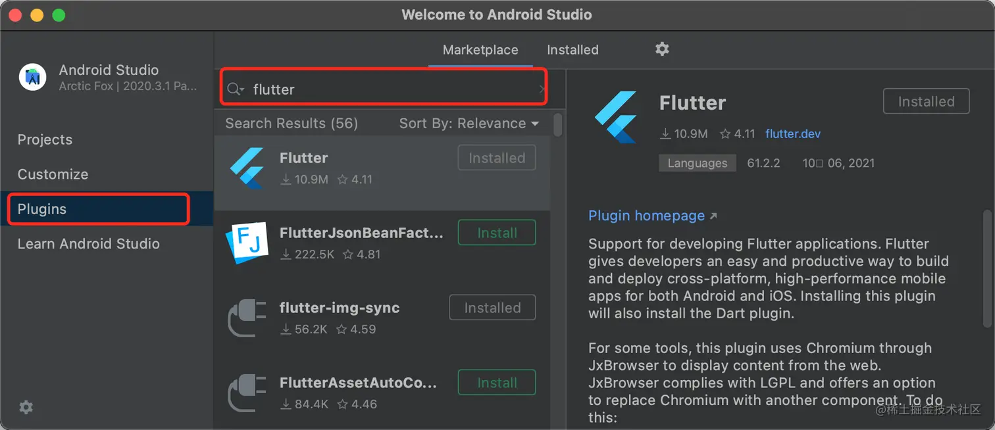Select Plugins in the sidebar
This screenshot has width=995, height=430.
(107, 209)
